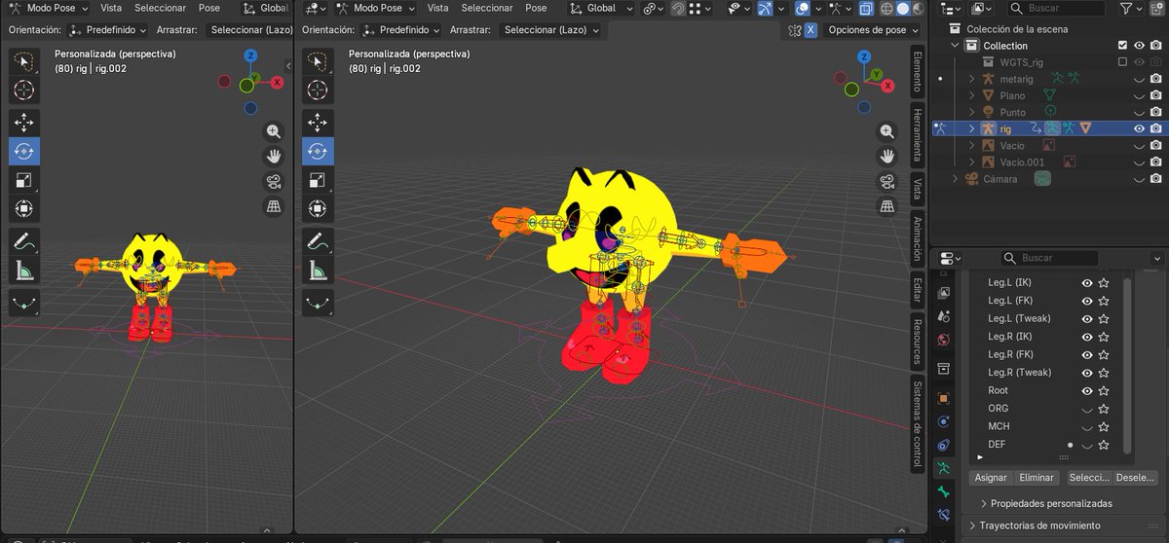Click the pan hand icon in right viewport
The height and width of the screenshot is (543, 1169).
[x=886, y=156]
